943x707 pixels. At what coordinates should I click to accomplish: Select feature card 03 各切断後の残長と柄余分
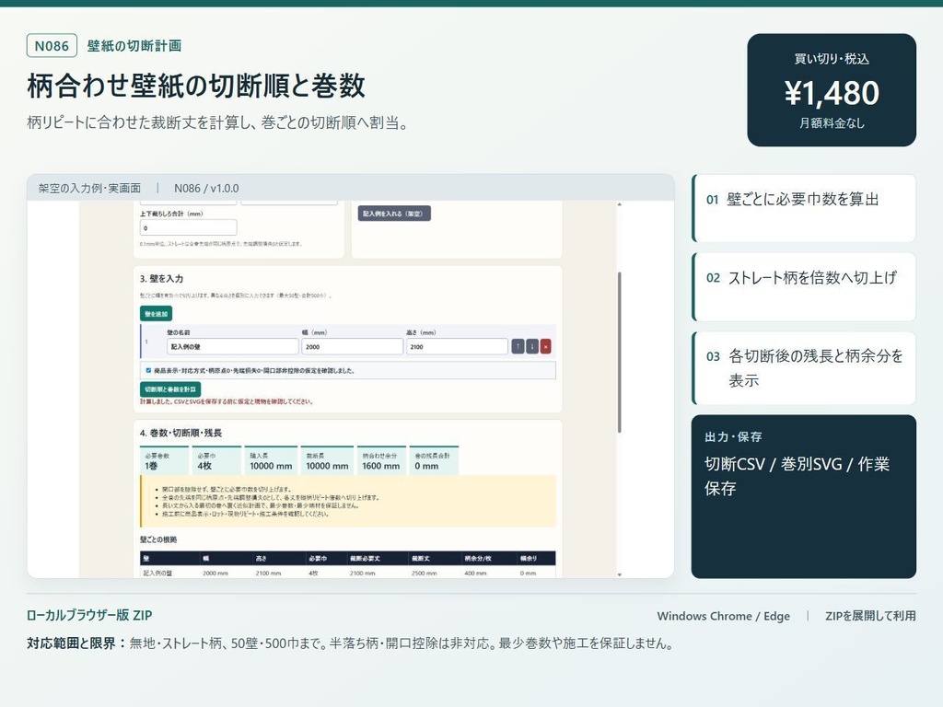pos(804,368)
